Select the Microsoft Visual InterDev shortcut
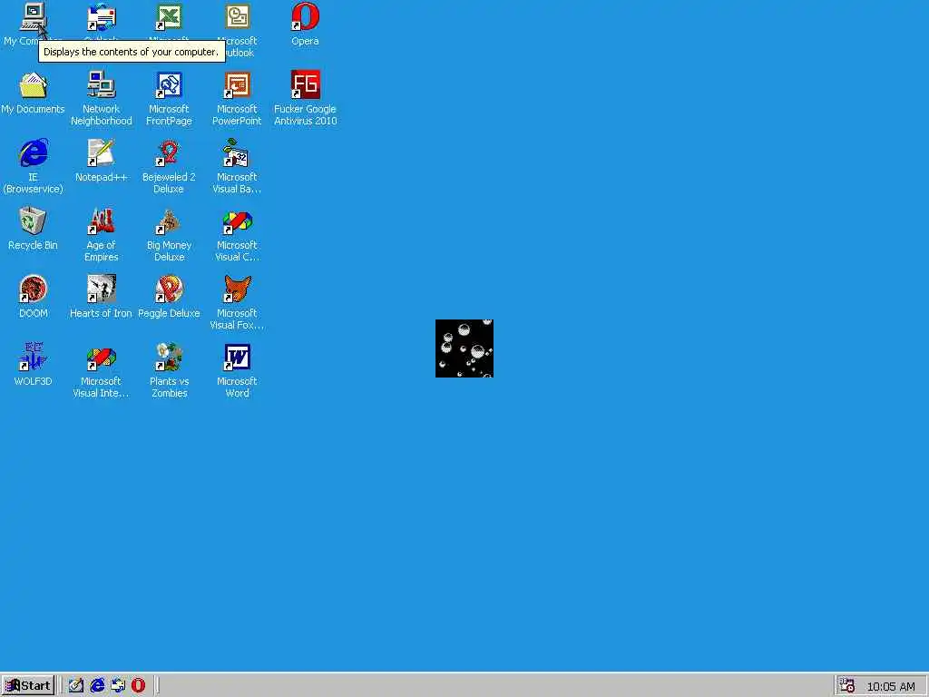 coord(102,358)
